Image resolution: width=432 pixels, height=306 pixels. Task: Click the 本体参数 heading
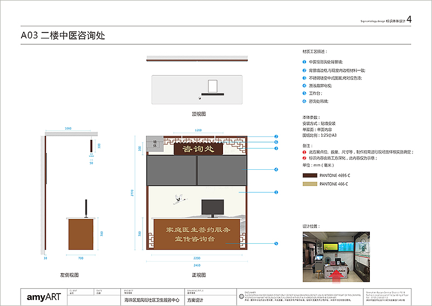tap(311, 117)
